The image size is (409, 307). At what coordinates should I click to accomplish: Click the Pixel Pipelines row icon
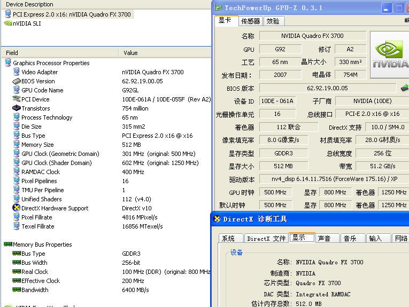(x=16, y=180)
